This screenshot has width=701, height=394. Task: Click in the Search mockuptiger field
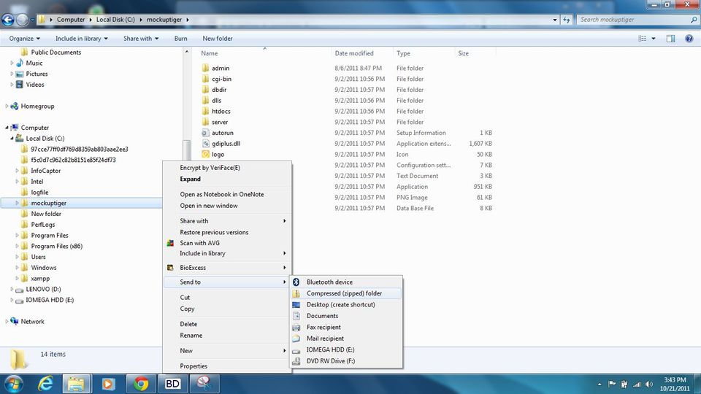[x=632, y=20]
